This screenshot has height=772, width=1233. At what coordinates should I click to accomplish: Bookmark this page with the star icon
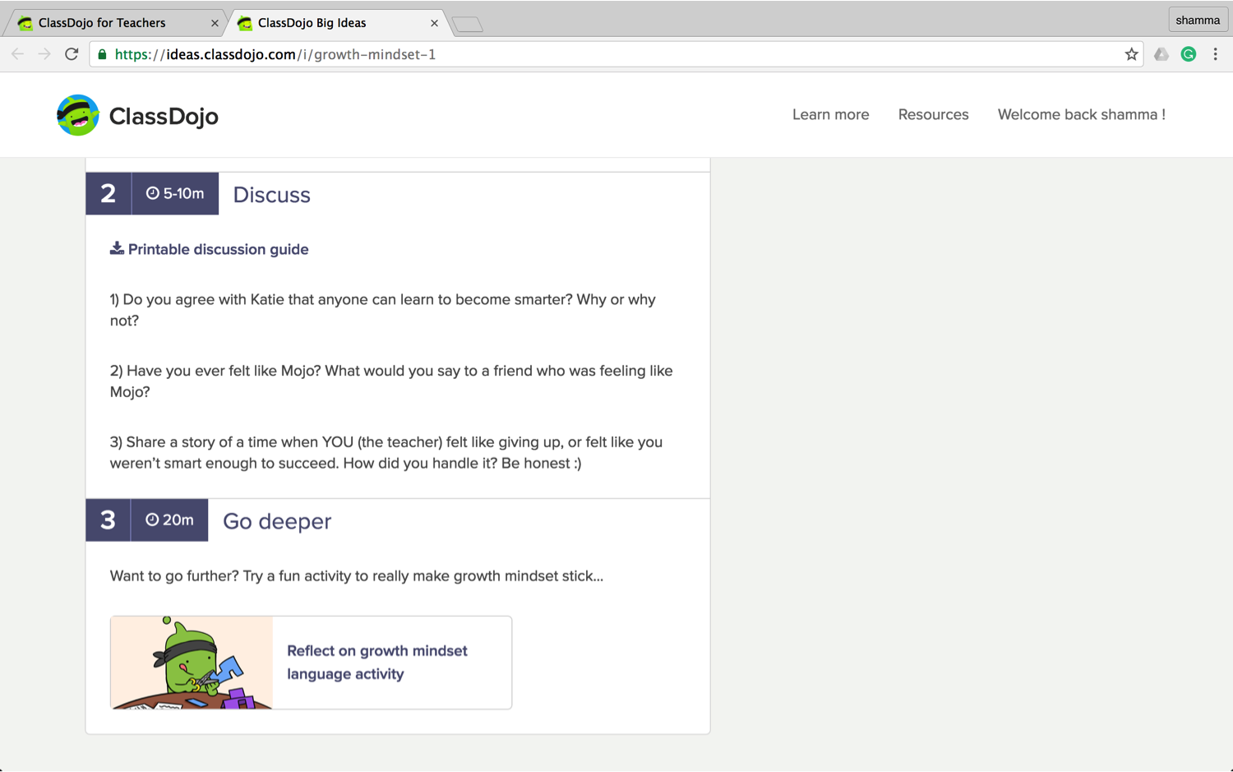(1131, 54)
